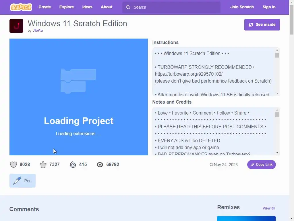Screen dimensions: 294x221
Task: Click the search magnifier icon
Action: tap(128, 7)
